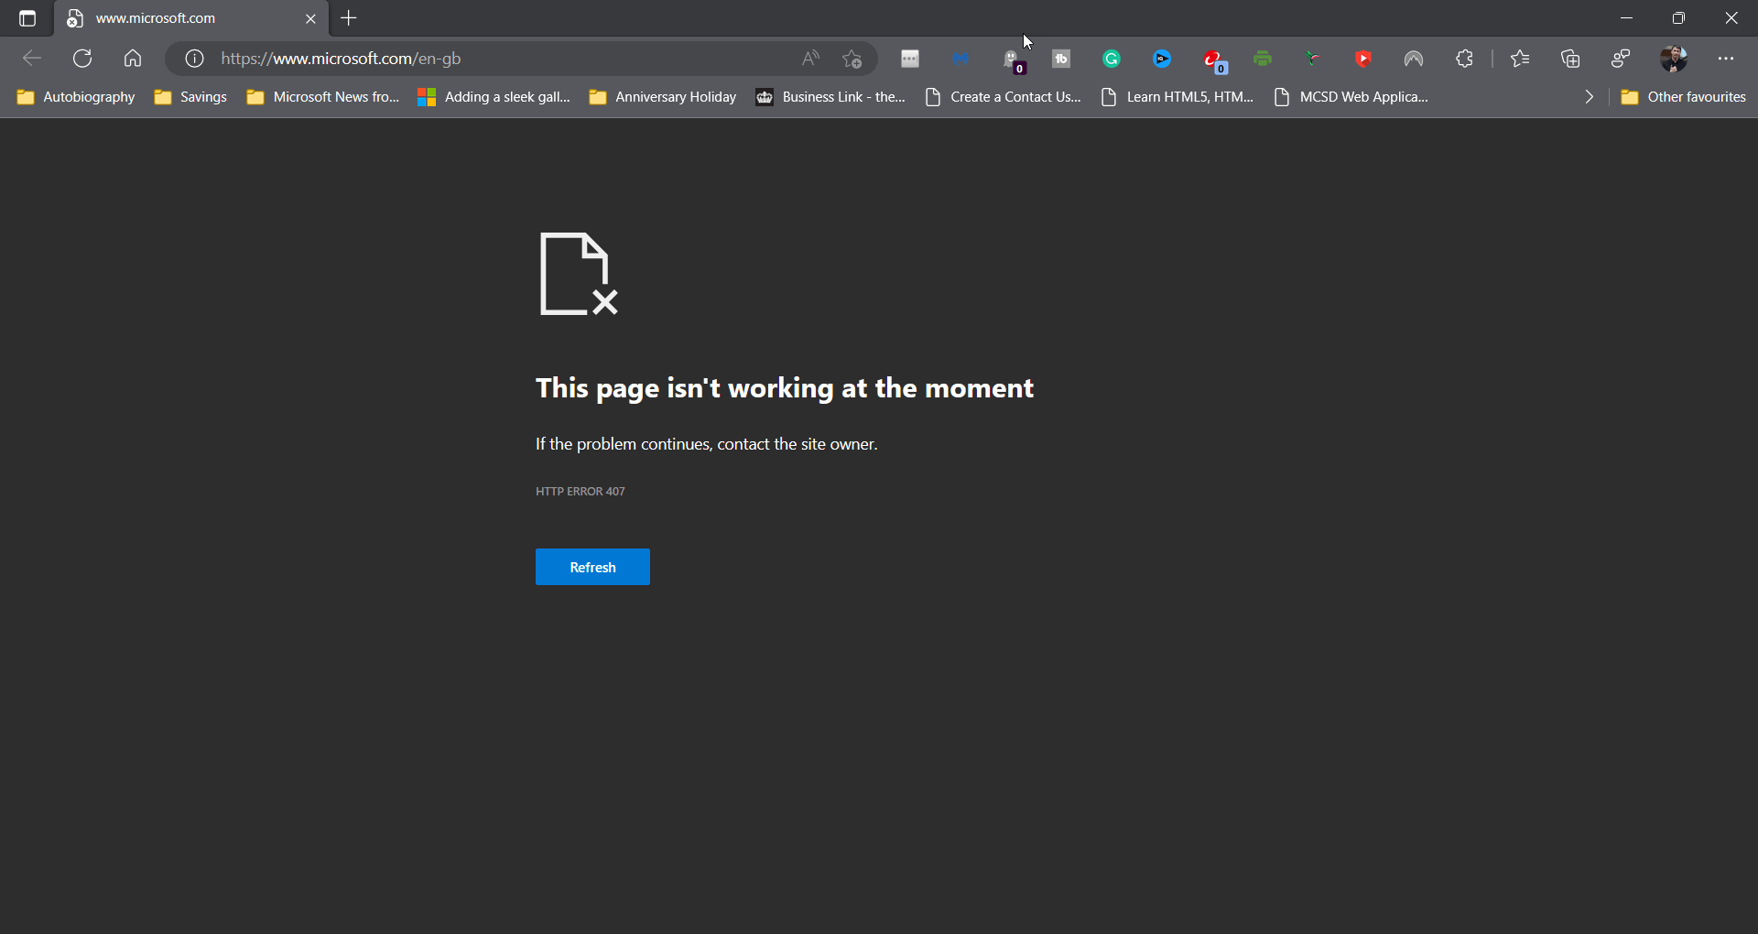Image resolution: width=1758 pixels, height=934 pixels.
Task: Open a new tab
Action: (x=349, y=18)
